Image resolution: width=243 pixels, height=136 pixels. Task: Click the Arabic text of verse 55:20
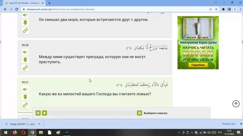pyautogui.click(x=147, y=48)
